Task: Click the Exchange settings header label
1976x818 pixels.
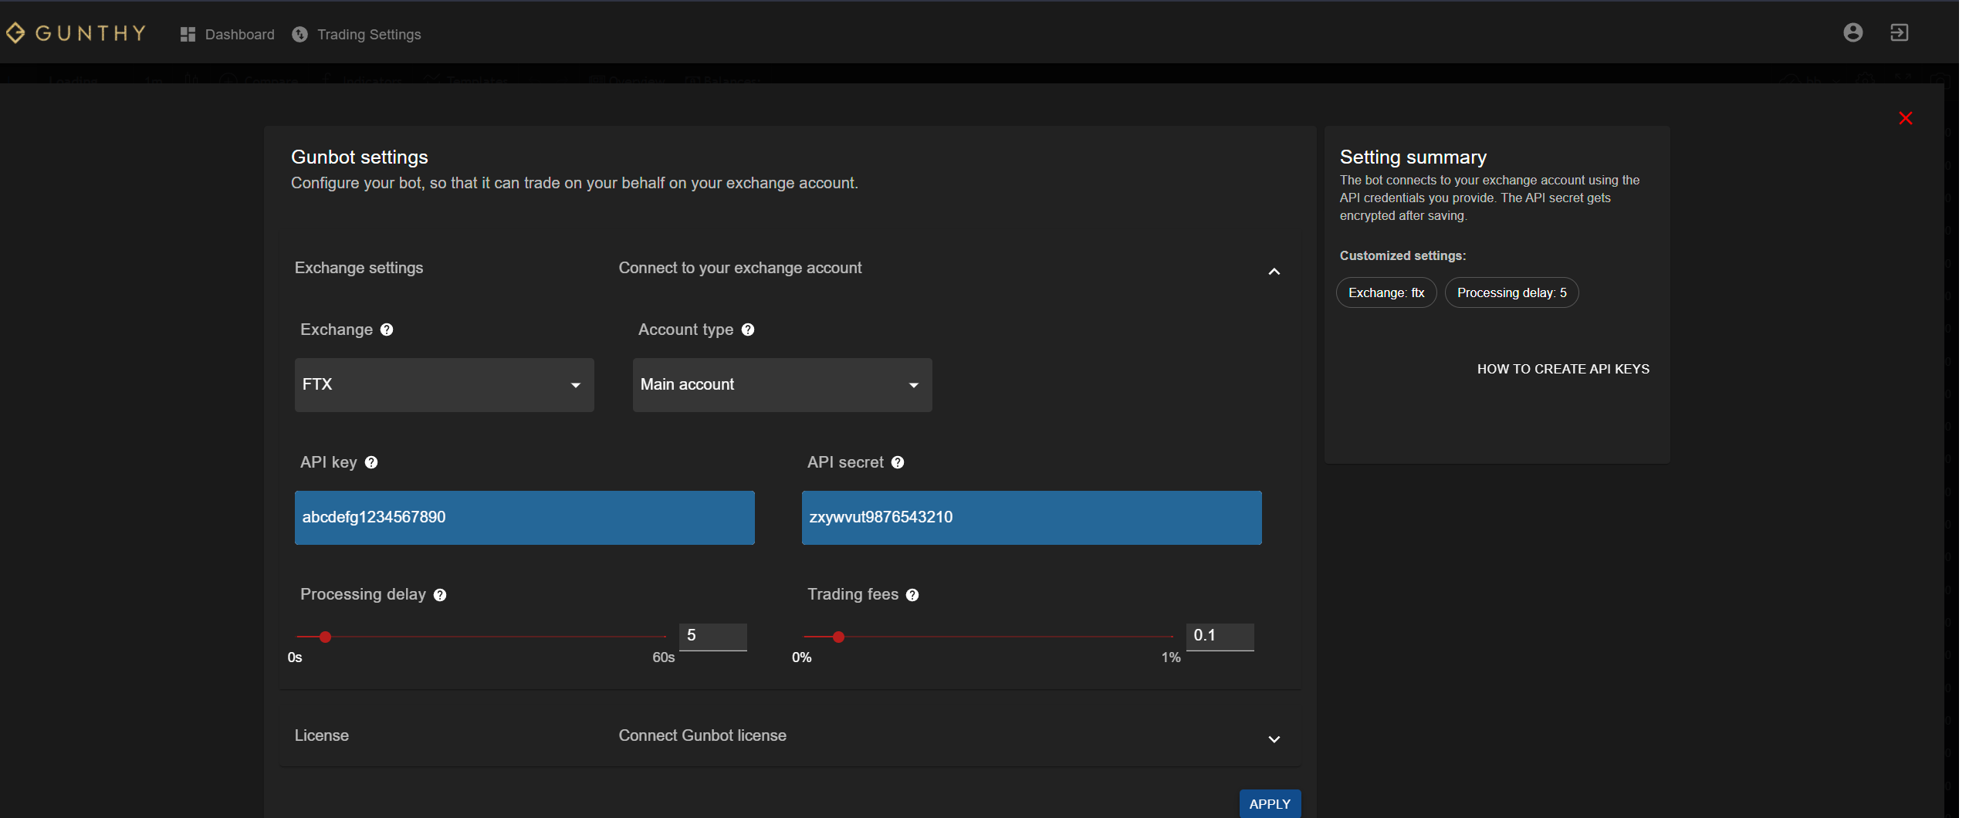Action: tap(359, 268)
